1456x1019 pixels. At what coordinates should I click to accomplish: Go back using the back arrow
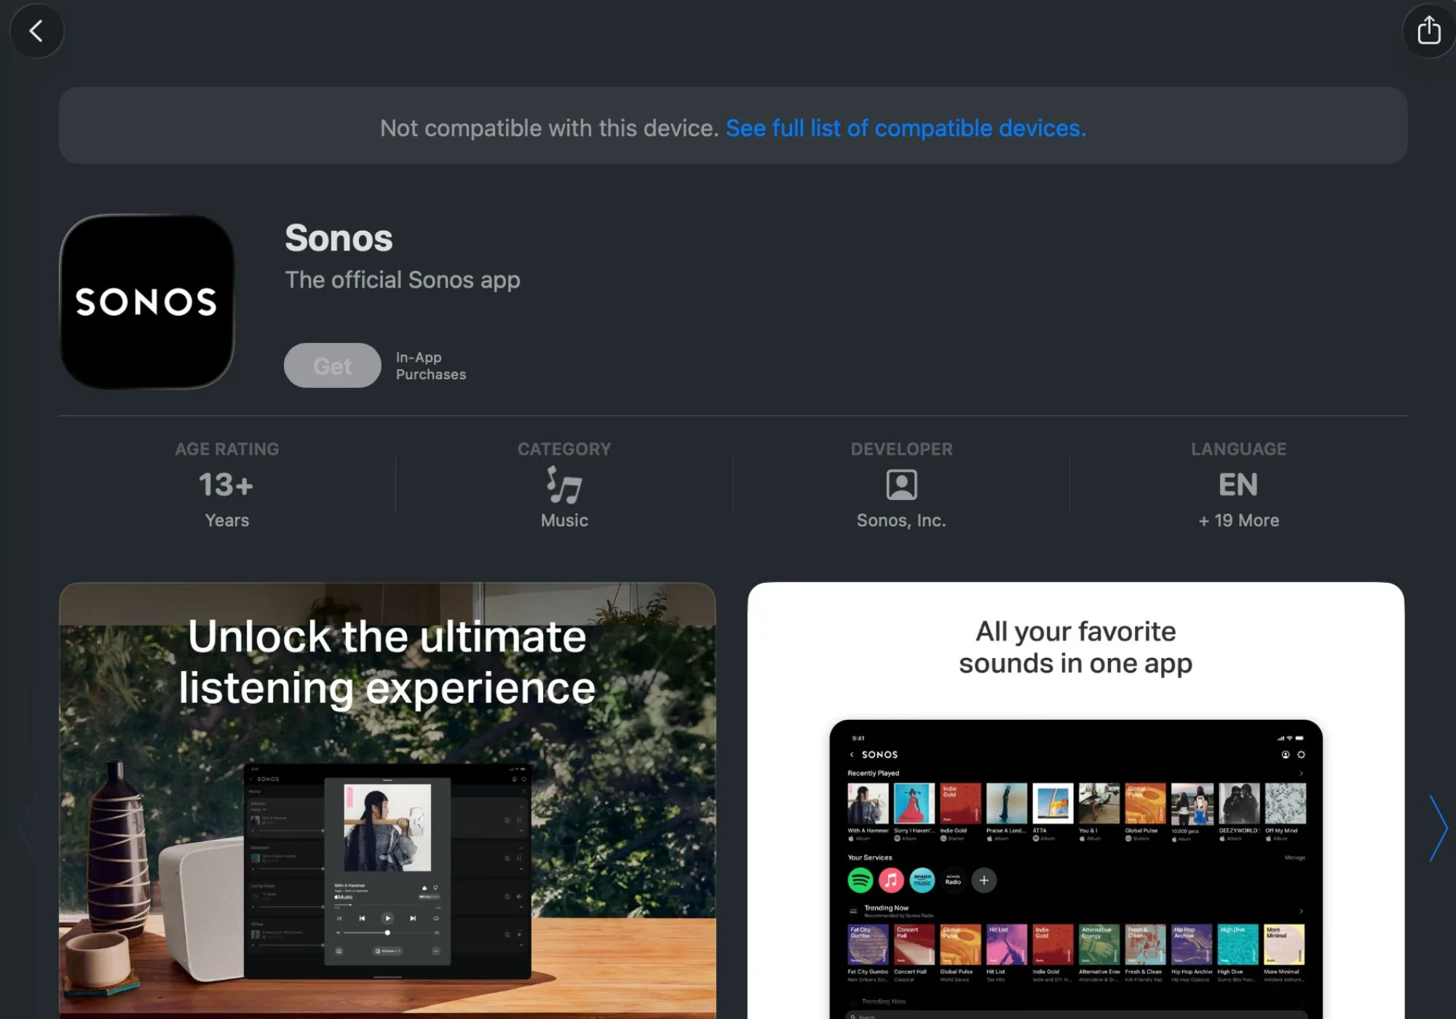pyautogui.click(x=36, y=31)
